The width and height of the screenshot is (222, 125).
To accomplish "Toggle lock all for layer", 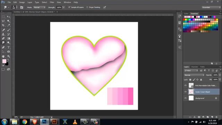I will click(x=201, y=80).
